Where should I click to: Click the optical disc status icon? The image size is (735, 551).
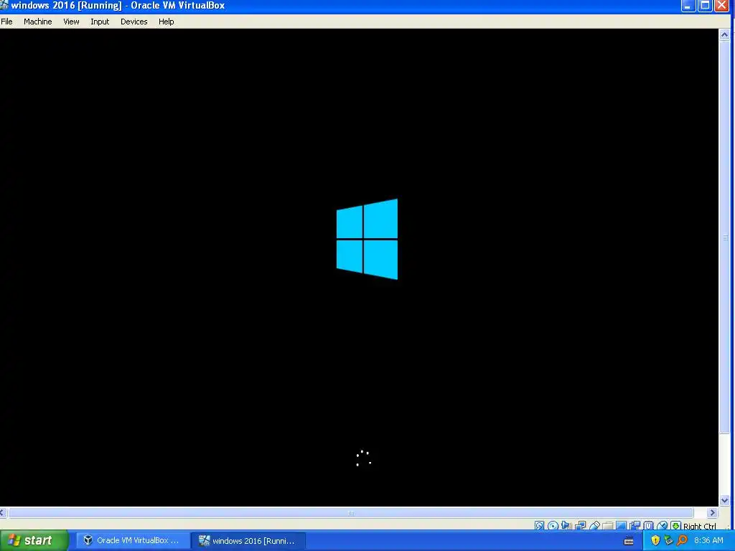coord(553,526)
